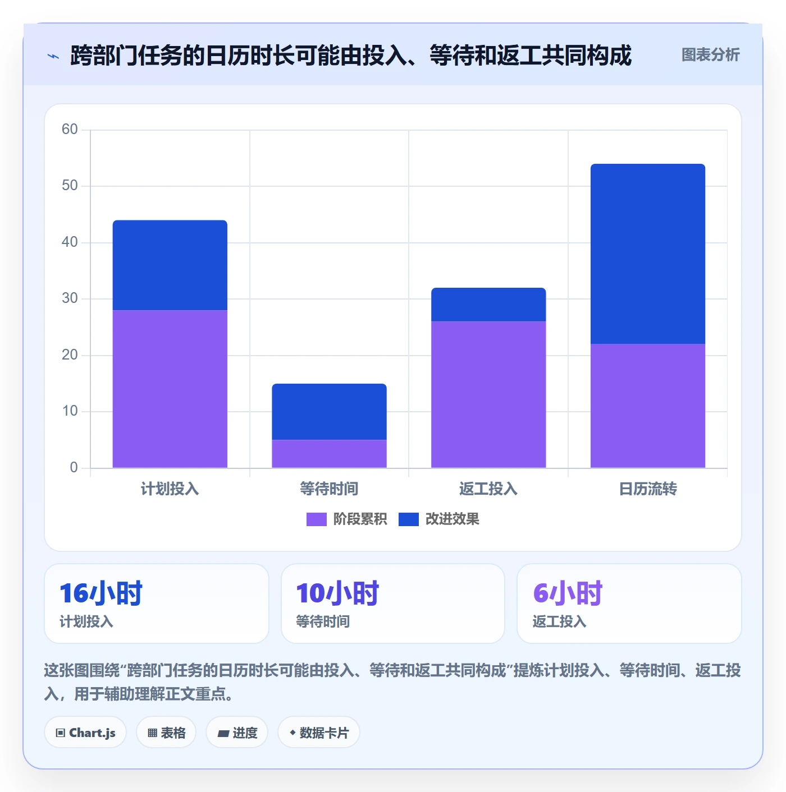The image size is (786, 792).
Task: Click the card title starting with 跨部门任务
Action: tap(351, 56)
